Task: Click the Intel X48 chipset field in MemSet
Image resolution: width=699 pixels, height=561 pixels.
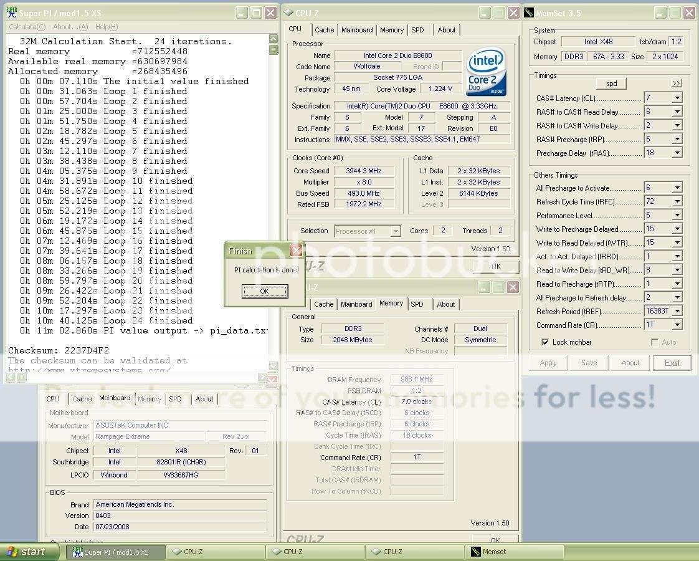Action: tap(598, 42)
